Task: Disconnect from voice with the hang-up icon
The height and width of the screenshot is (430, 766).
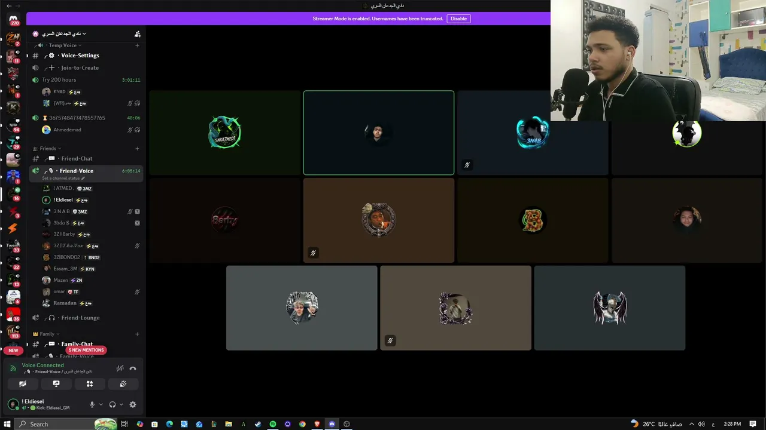Action: (133, 368)
